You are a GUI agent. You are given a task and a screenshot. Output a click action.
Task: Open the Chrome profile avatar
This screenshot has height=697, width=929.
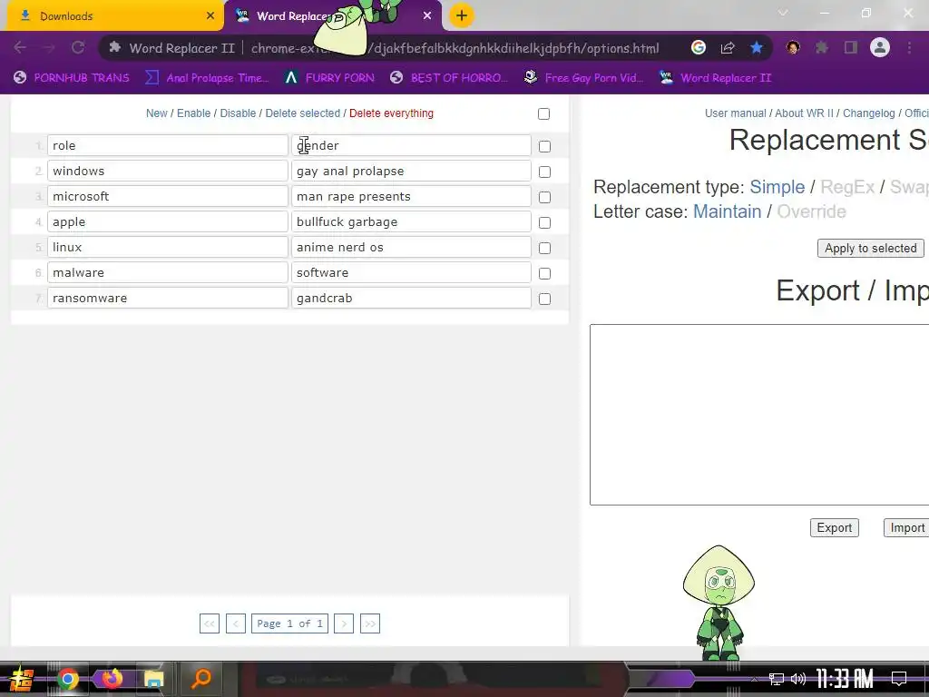(880, 47)
